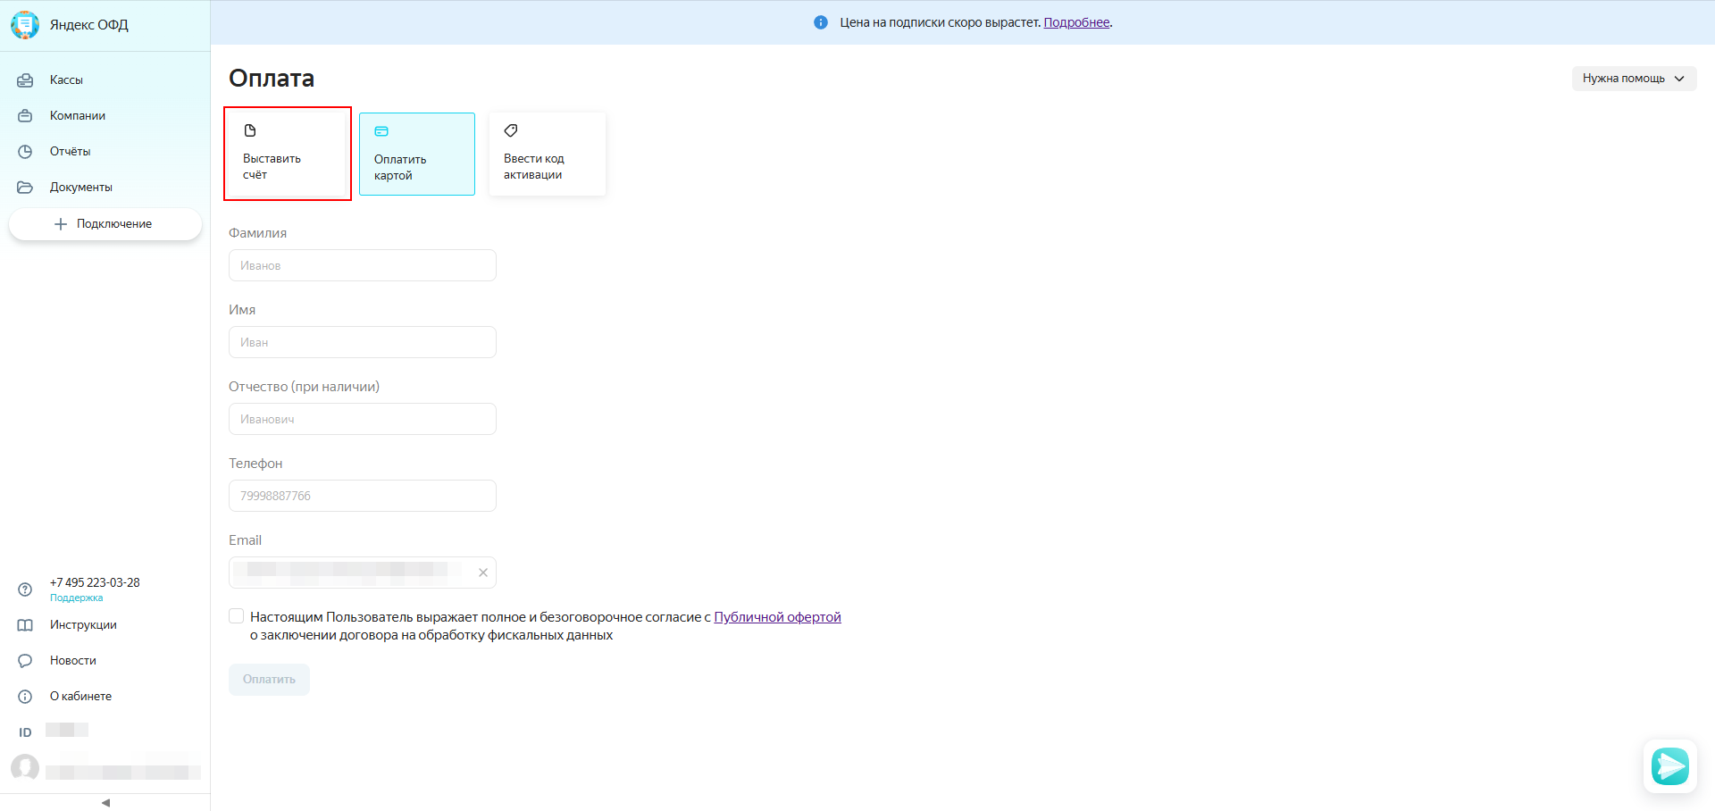Select the Ввести код активации tab
The width and height of the screenshot is (1715, 811).
tap(547, 154)
